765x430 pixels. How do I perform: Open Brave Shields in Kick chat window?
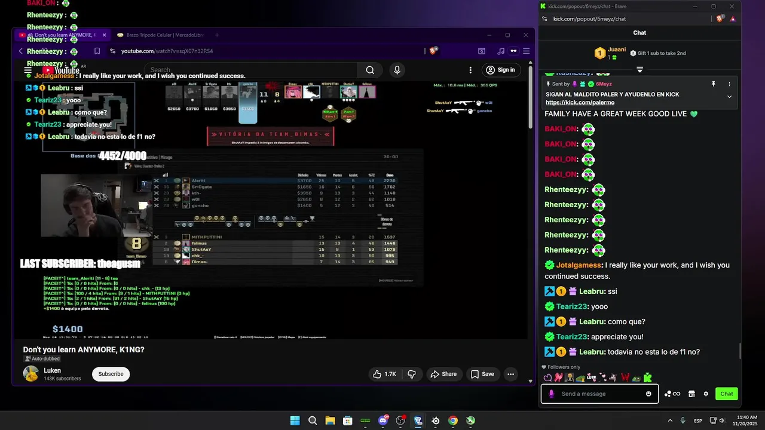pos(721,19)
